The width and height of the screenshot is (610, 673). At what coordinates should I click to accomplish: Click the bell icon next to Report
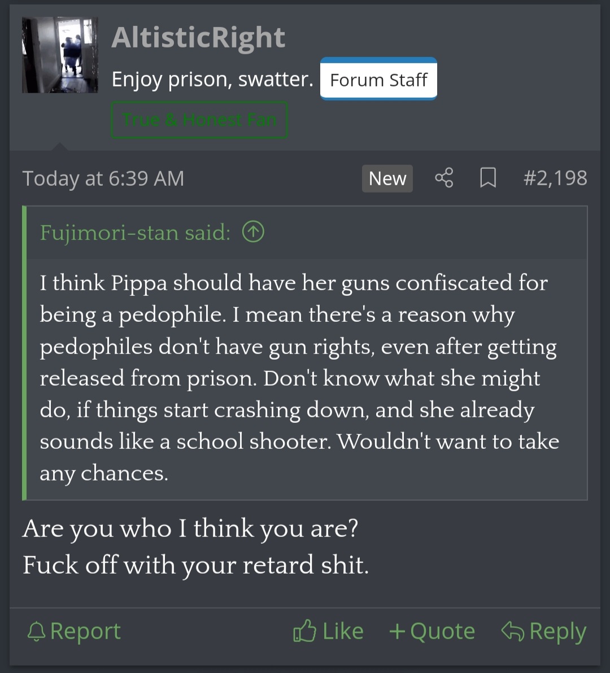tap(37, 631)
